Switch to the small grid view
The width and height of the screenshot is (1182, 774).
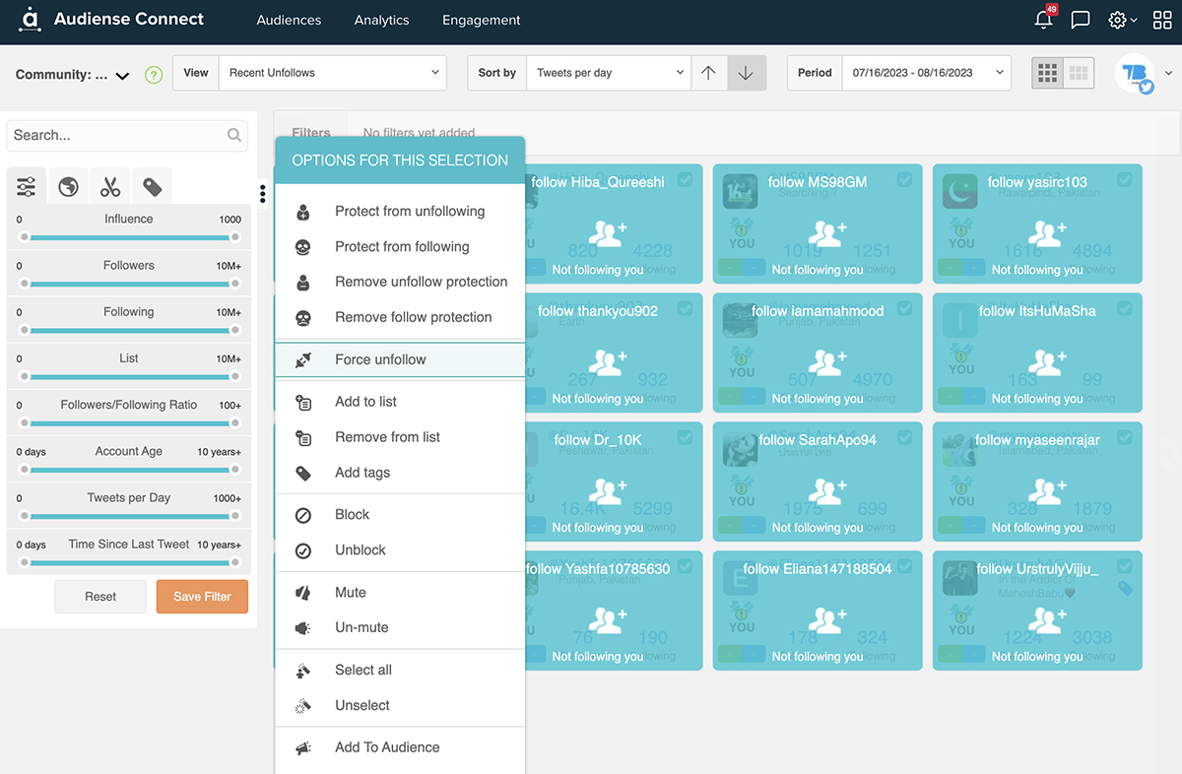coord(1048,73)
